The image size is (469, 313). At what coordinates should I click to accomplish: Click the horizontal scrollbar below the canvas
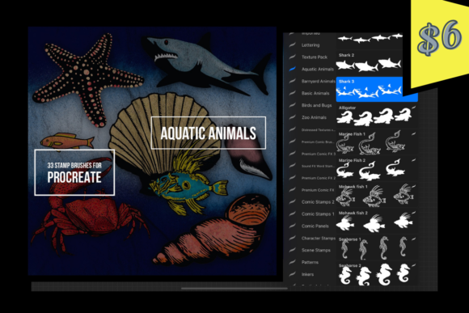click(234, 289)
